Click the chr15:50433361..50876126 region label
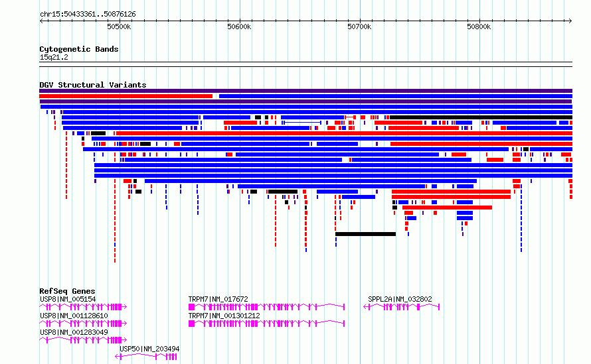Screen dimensions: 591x364 click(x=88, y=15)
